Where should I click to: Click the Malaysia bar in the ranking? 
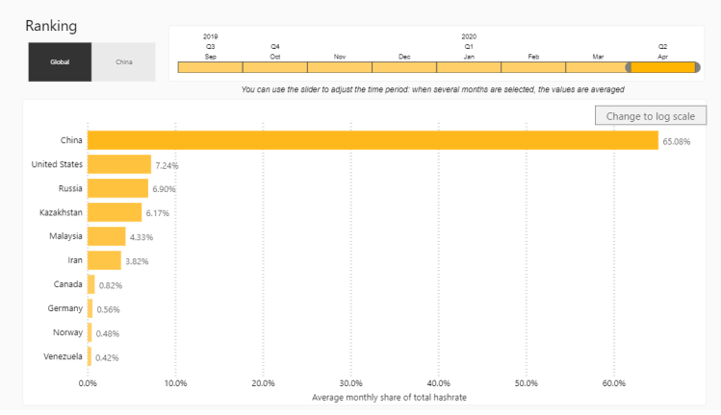pos(107,236)
